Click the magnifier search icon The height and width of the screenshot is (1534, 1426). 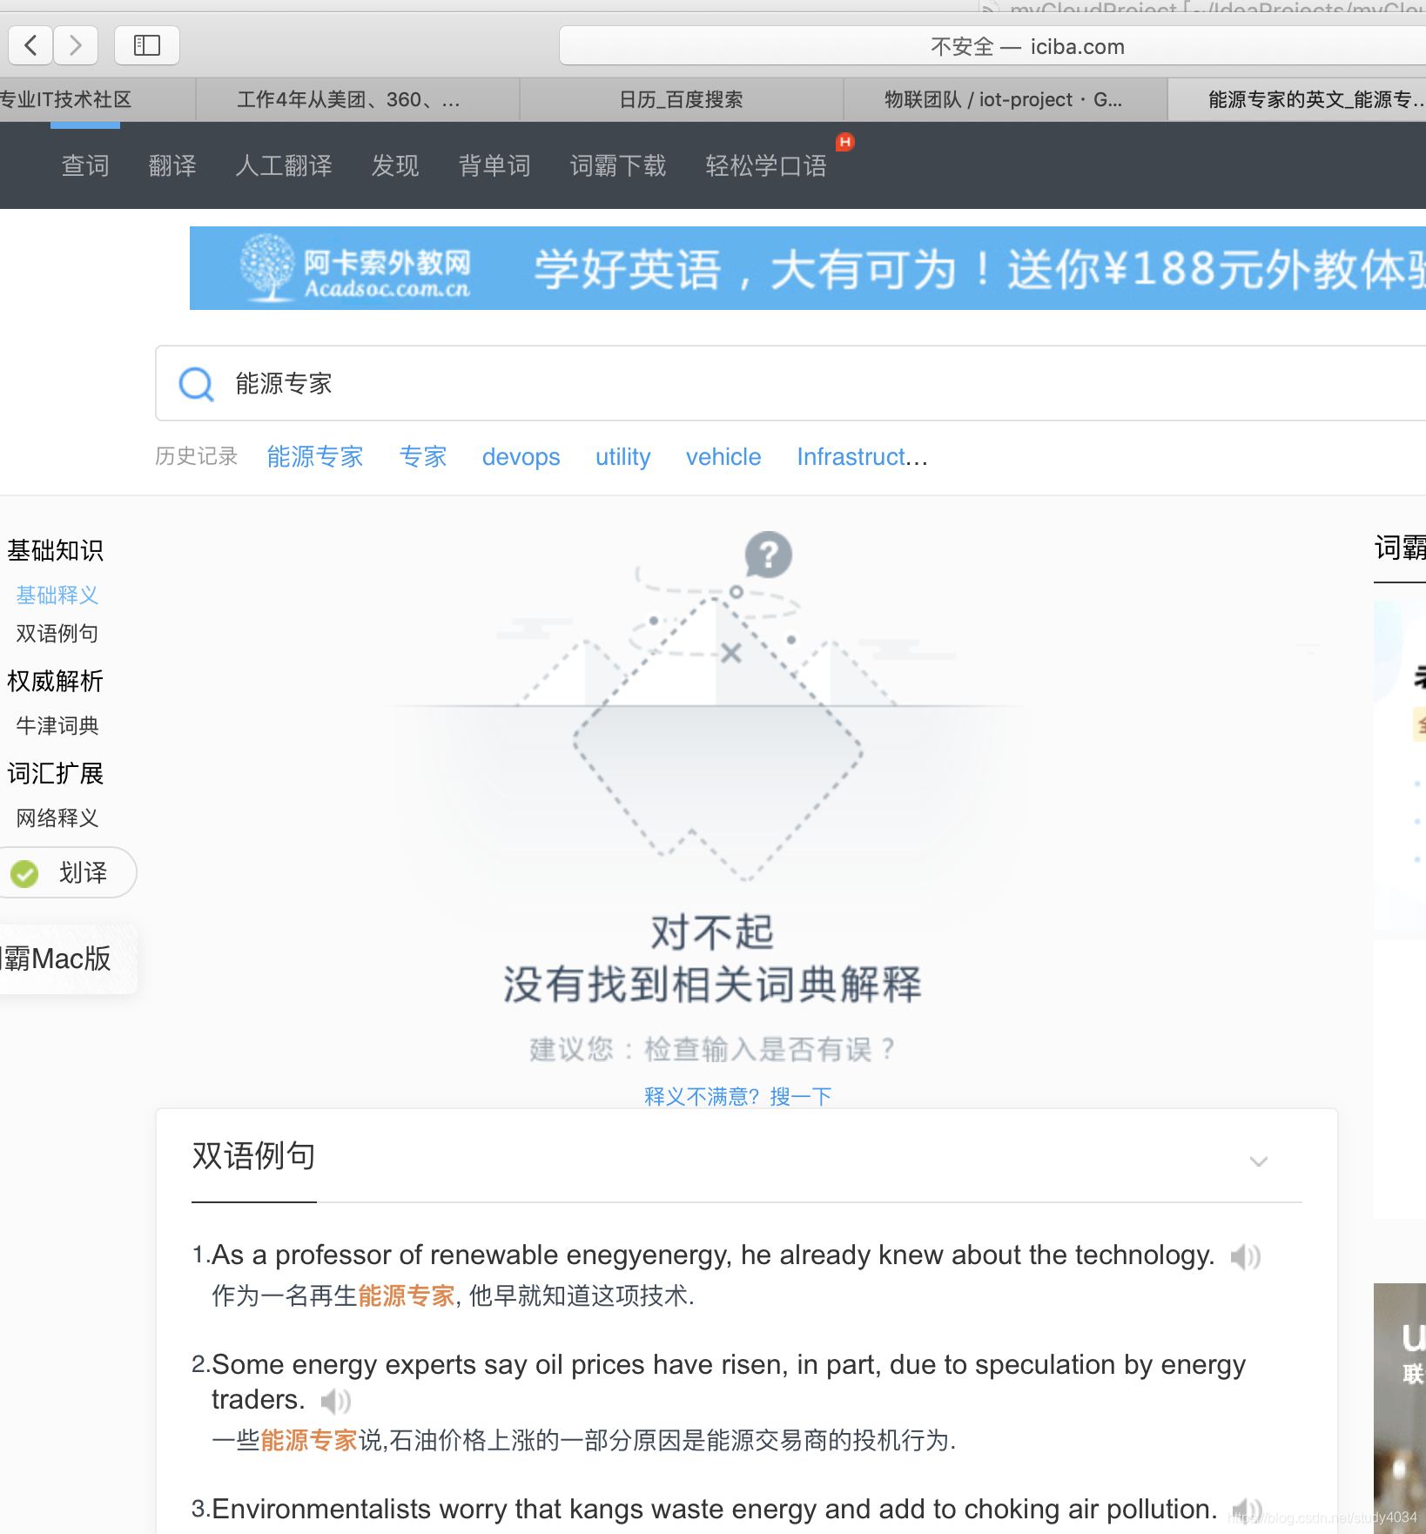tap(196, 383)
